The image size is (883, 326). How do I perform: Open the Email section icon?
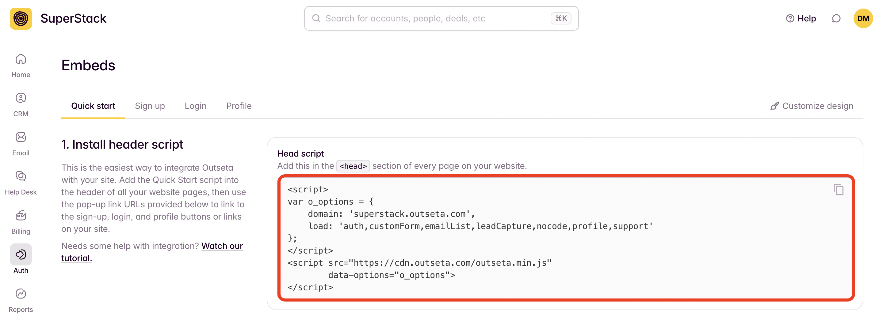coord(21,137)
